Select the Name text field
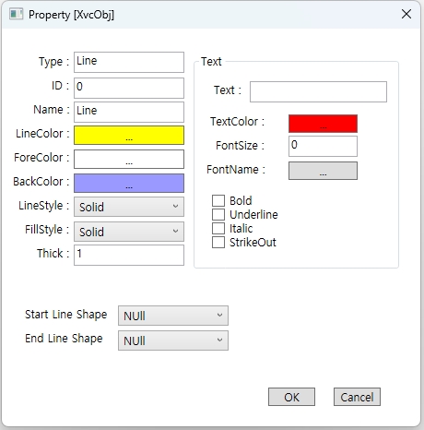The height and width of the screenshot is (430, 424). point(129,112)
